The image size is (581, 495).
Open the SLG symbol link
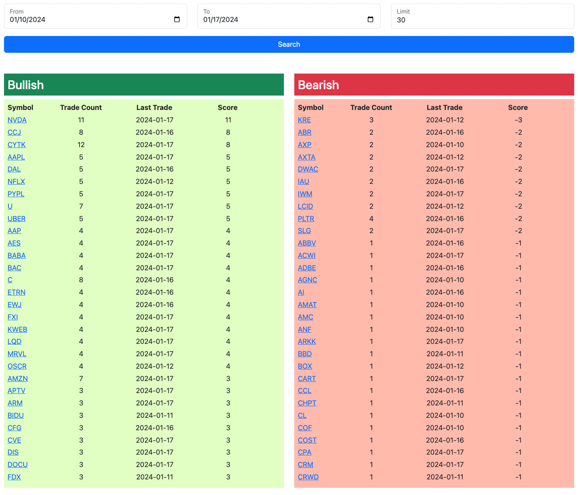point(304,231)
